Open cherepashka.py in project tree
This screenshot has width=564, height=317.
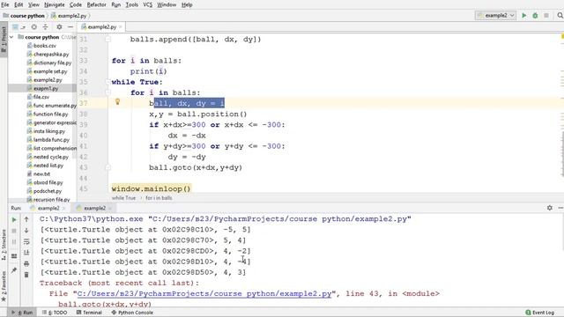point(51,55)
